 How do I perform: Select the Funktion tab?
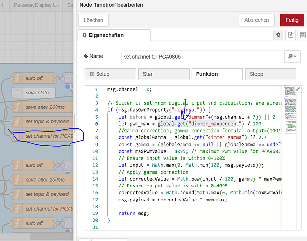pos(216,74)
